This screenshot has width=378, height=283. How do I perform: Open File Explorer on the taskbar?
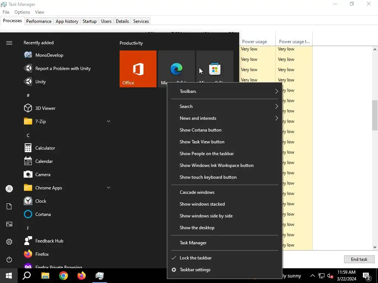pyautogui.click(x=45, y=276)
